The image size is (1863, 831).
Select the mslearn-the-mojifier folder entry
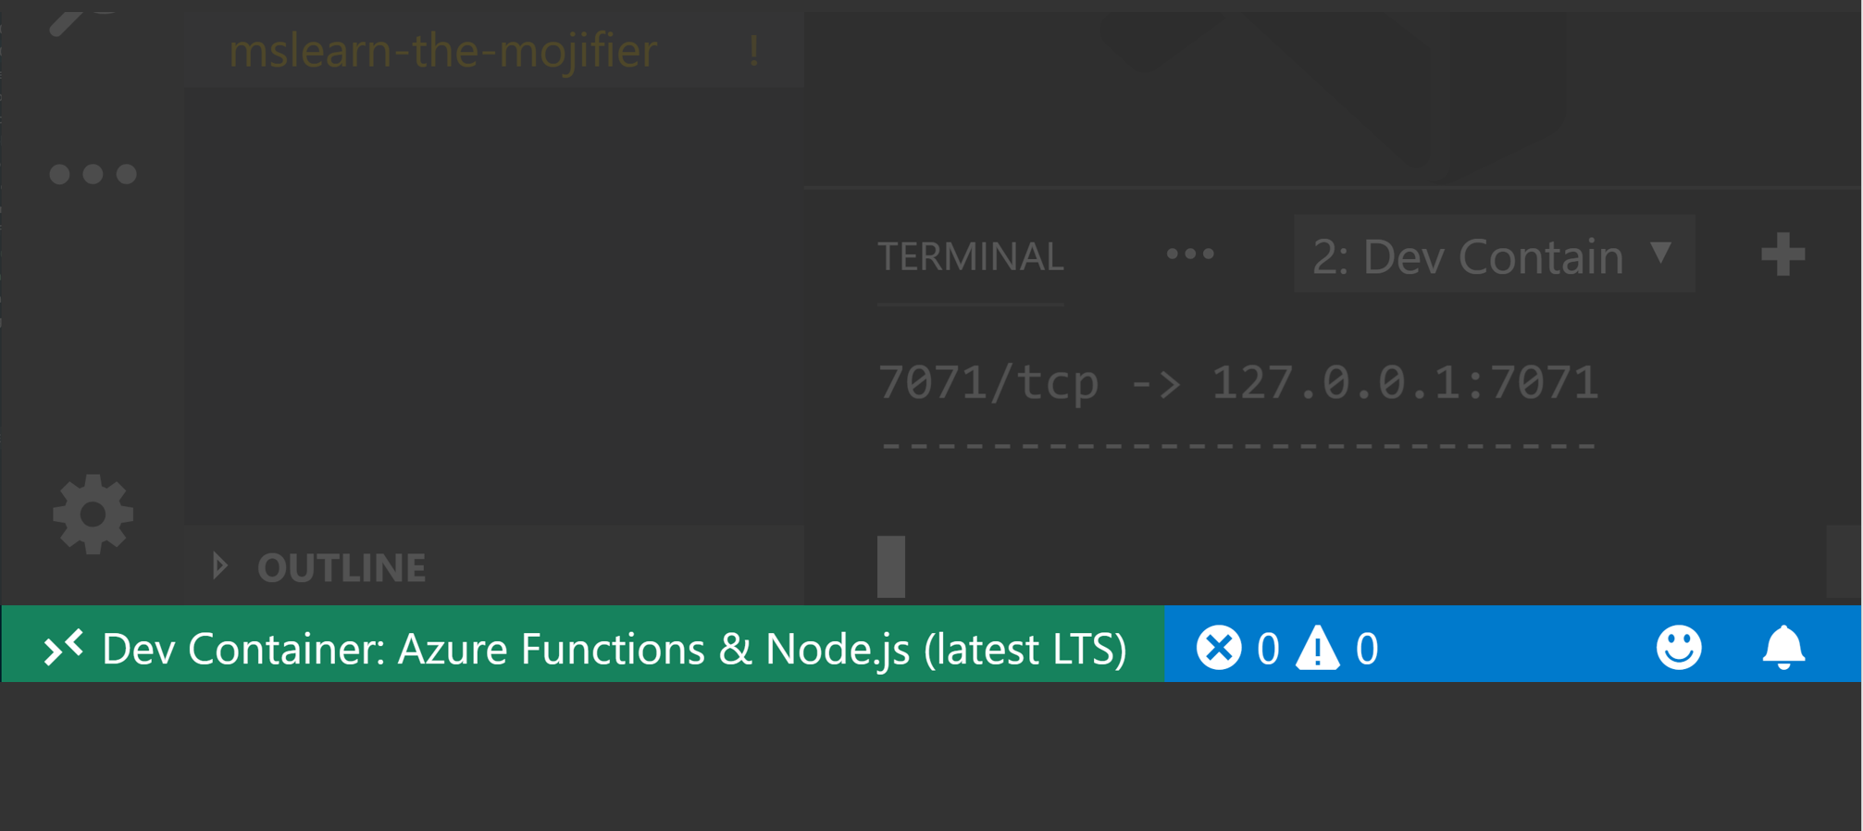pos(442,50)
